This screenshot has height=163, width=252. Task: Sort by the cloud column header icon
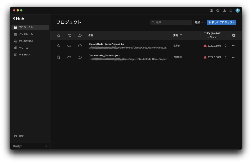80,35
